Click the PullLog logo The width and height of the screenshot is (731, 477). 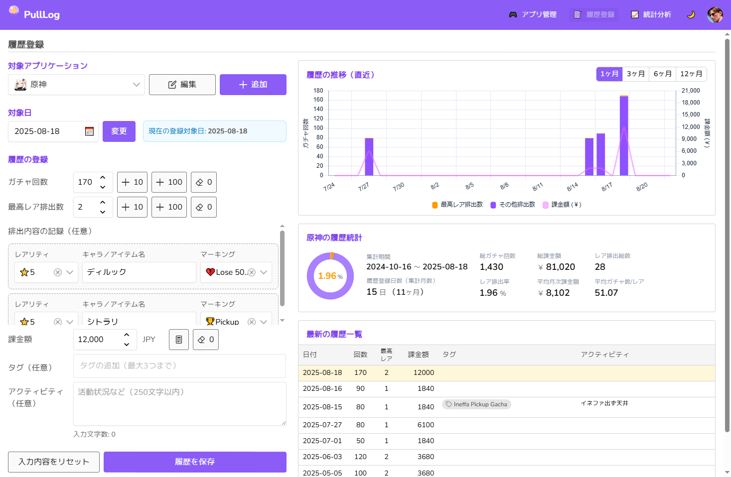35,14
